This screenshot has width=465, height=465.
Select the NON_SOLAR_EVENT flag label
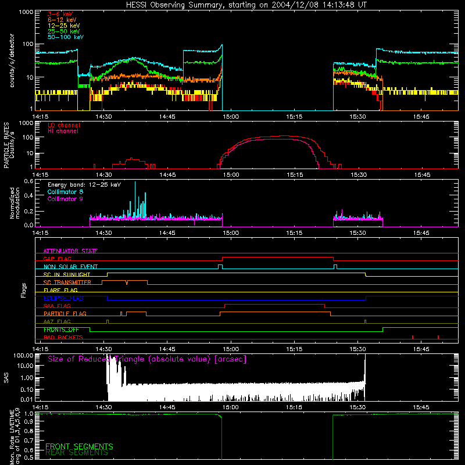[x=70, y=267]
